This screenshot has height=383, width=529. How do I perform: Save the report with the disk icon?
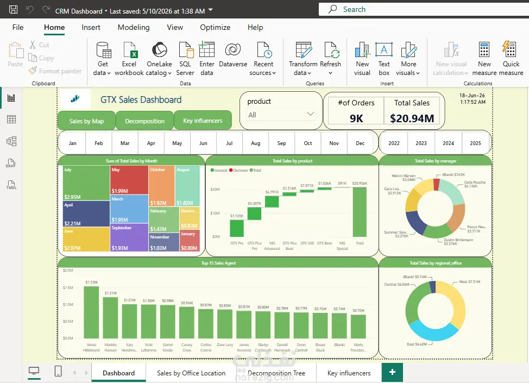(x=13, y=9)
